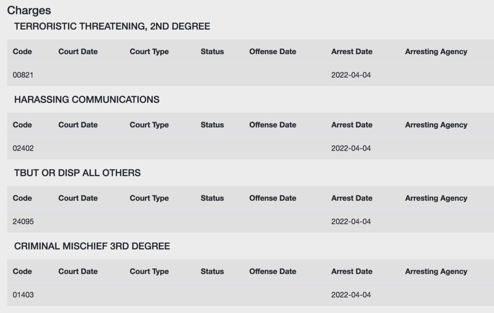Click the Harassing Communications charge title
Image resolution: width=494 pixels, height=313 pixels.
click(x=87, y=99)
